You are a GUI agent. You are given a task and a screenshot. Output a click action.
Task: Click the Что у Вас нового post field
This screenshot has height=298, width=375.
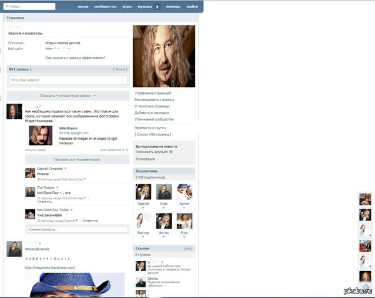(68, 81)
